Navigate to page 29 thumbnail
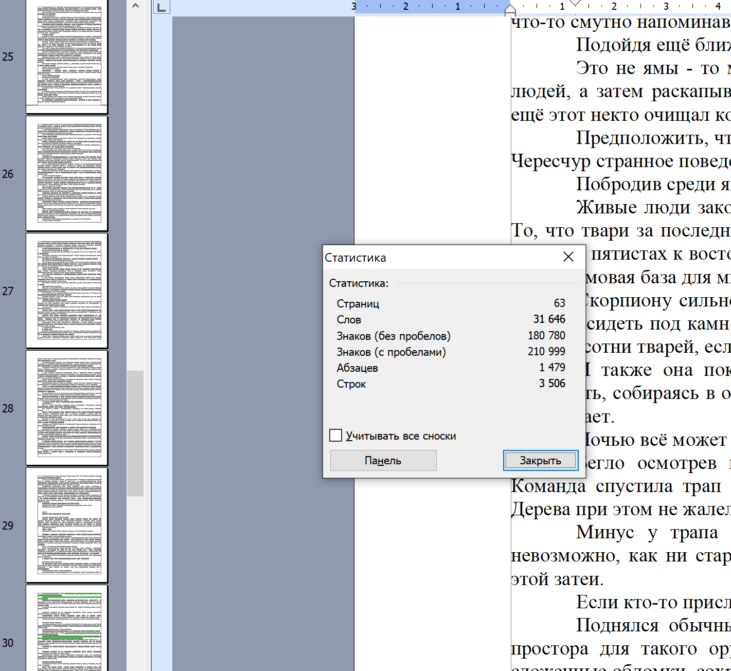Image resolution: width=731 pixels, height=671 pixels. click(x=67, y=525)
